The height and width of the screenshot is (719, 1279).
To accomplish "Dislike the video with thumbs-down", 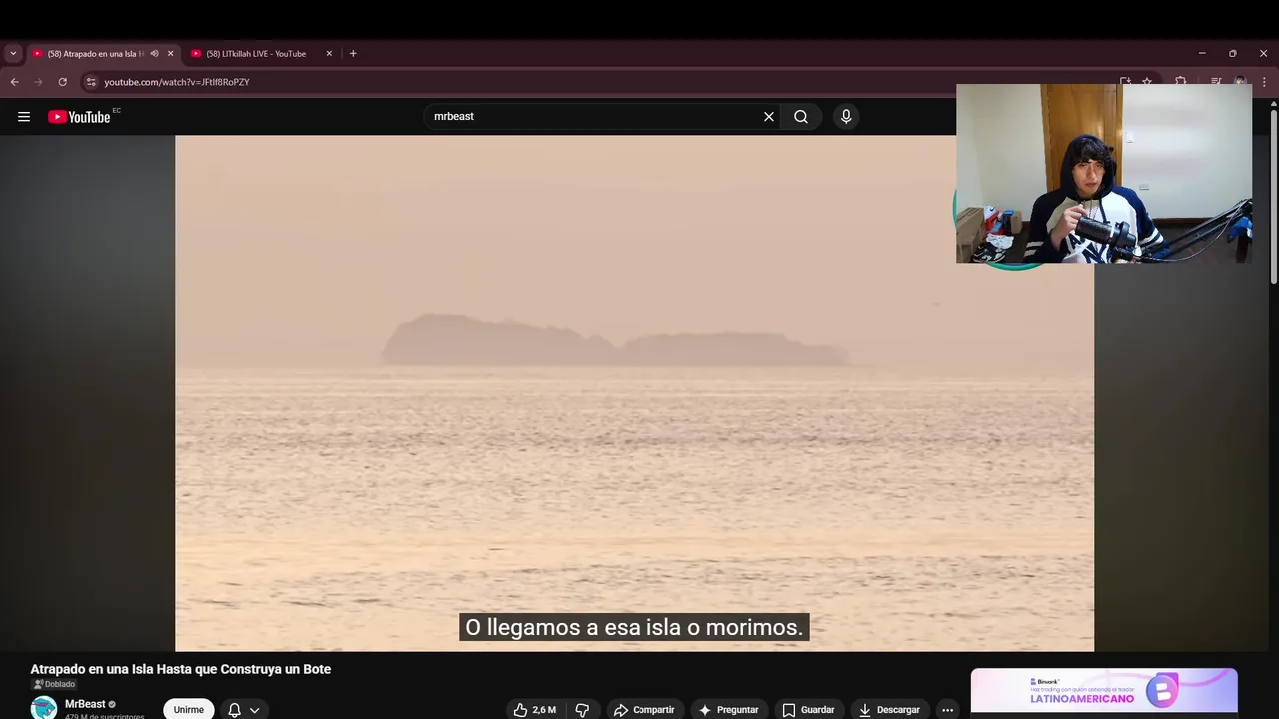I will 582,710.
